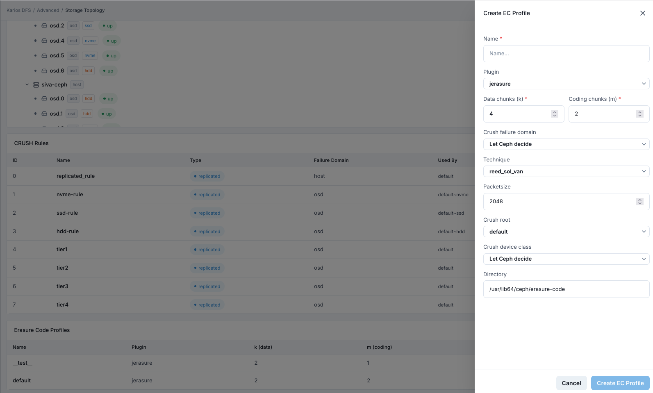Click the osd.0 disk icon
Screen dimensions: 653x393
click(x=44, y=99)
